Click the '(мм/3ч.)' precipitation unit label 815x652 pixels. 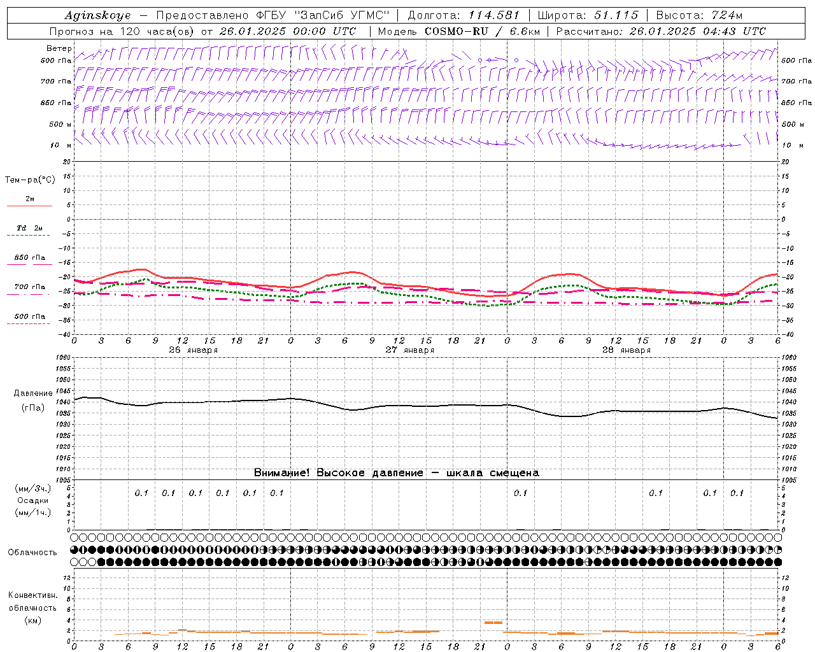[x=32, y=488]
